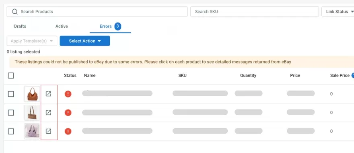354x153 pixels.
Task: Click the SKU column header
Action: (182, 75)
